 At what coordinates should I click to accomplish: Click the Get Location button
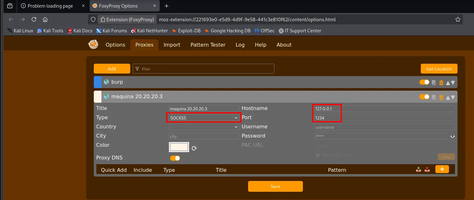point(439,69)
